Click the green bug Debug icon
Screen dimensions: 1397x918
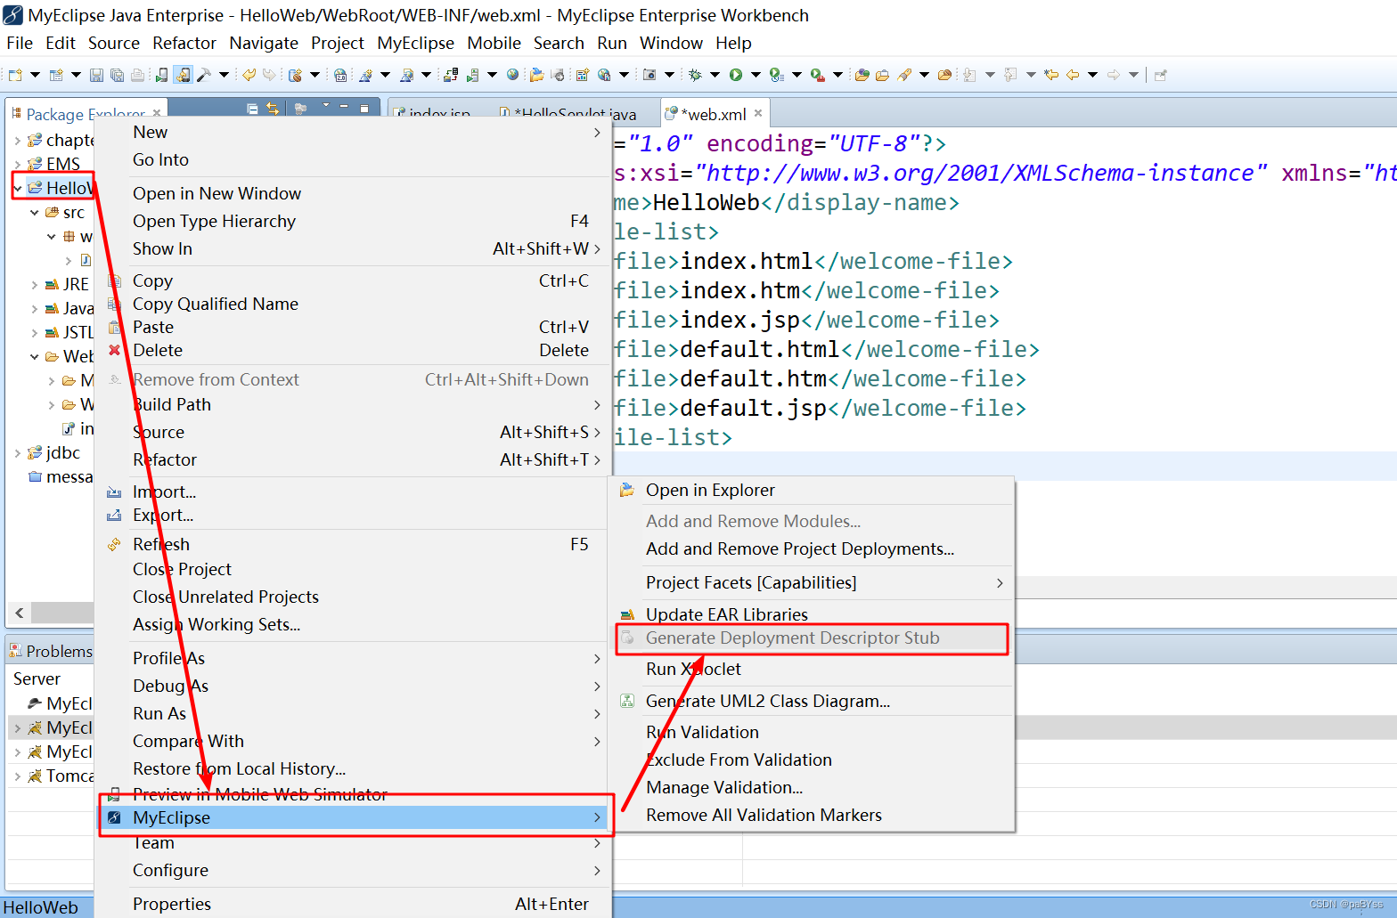pyautogui.click(x=695, y=75)
